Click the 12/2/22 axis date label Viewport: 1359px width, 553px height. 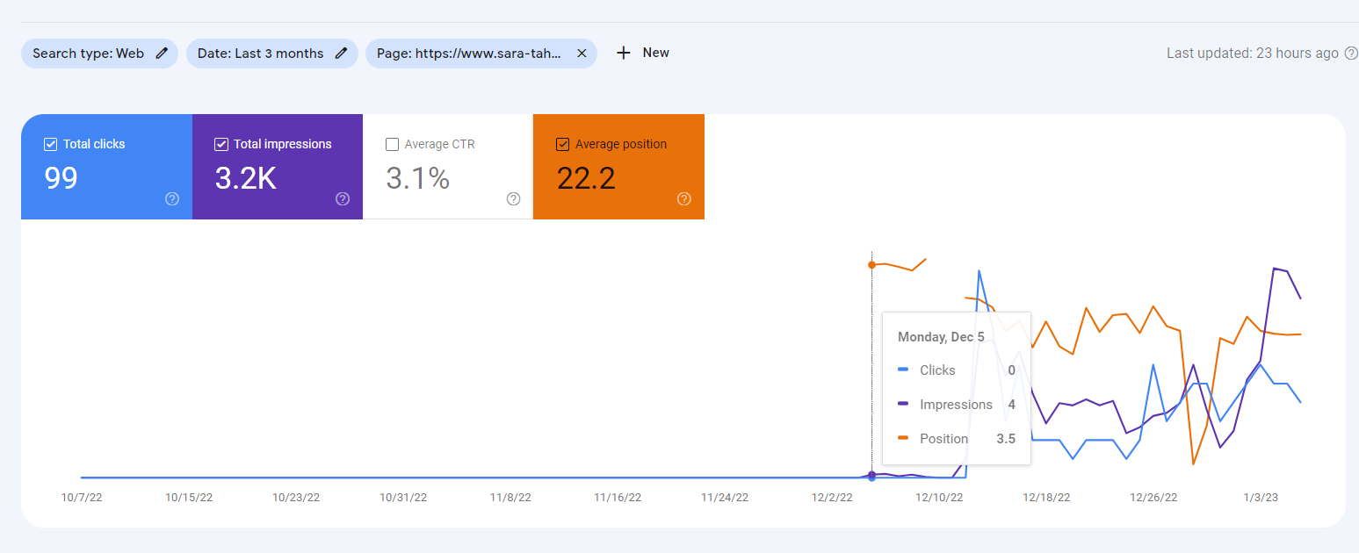(x=832, y=497)
